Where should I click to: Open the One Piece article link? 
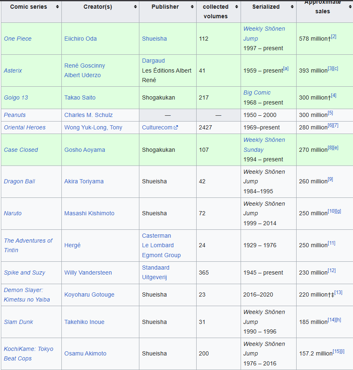pos(18,39)
